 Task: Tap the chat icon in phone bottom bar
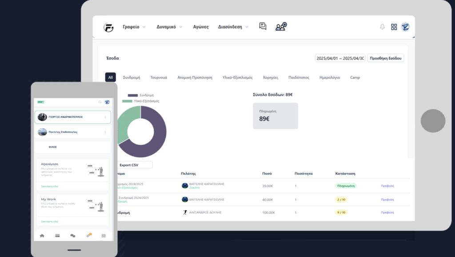click(x=73, y=235)
